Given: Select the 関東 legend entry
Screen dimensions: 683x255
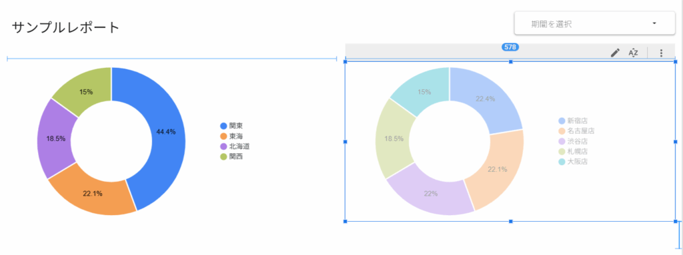Looking at the screenshot, I should click(x=231, y=126).
